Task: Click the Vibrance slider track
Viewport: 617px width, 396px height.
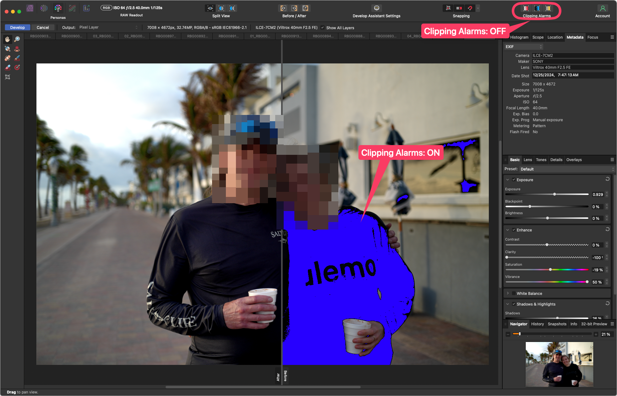Action: click(547, 282)
